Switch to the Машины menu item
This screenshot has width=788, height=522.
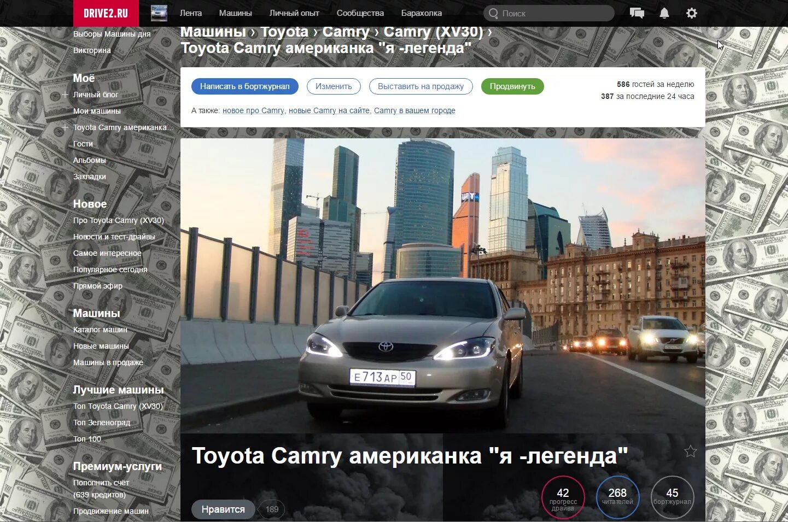[235, 13]
